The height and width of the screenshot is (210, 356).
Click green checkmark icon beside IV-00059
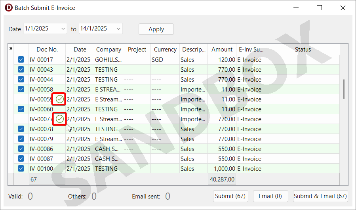[59, 99]
